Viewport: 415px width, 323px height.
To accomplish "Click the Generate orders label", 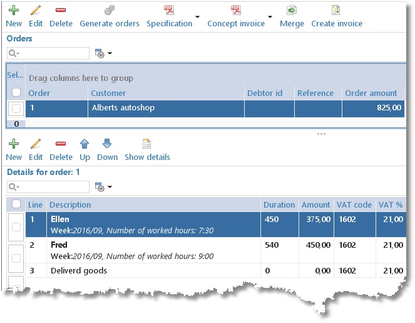I will click(110, 24).
